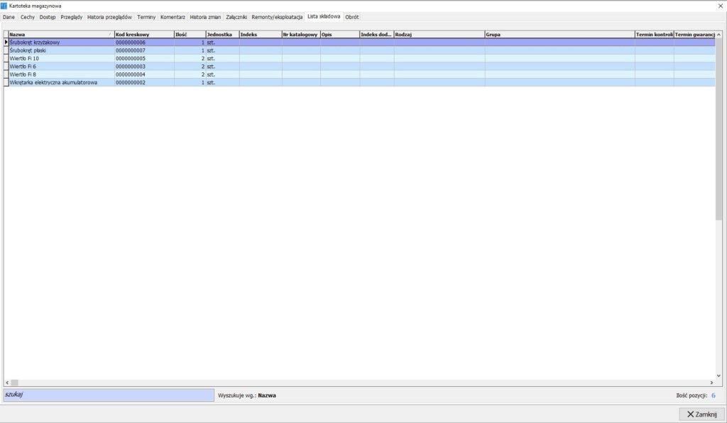Sort by the Ilość column header
727x423 pixels.
(x=189, y=34)
